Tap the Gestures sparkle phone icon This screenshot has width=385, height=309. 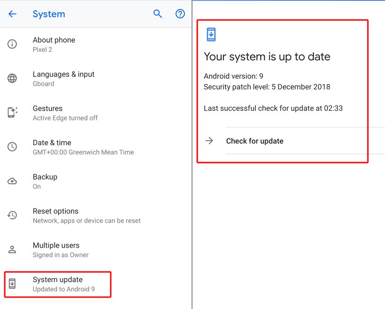(x=12, y=113)
